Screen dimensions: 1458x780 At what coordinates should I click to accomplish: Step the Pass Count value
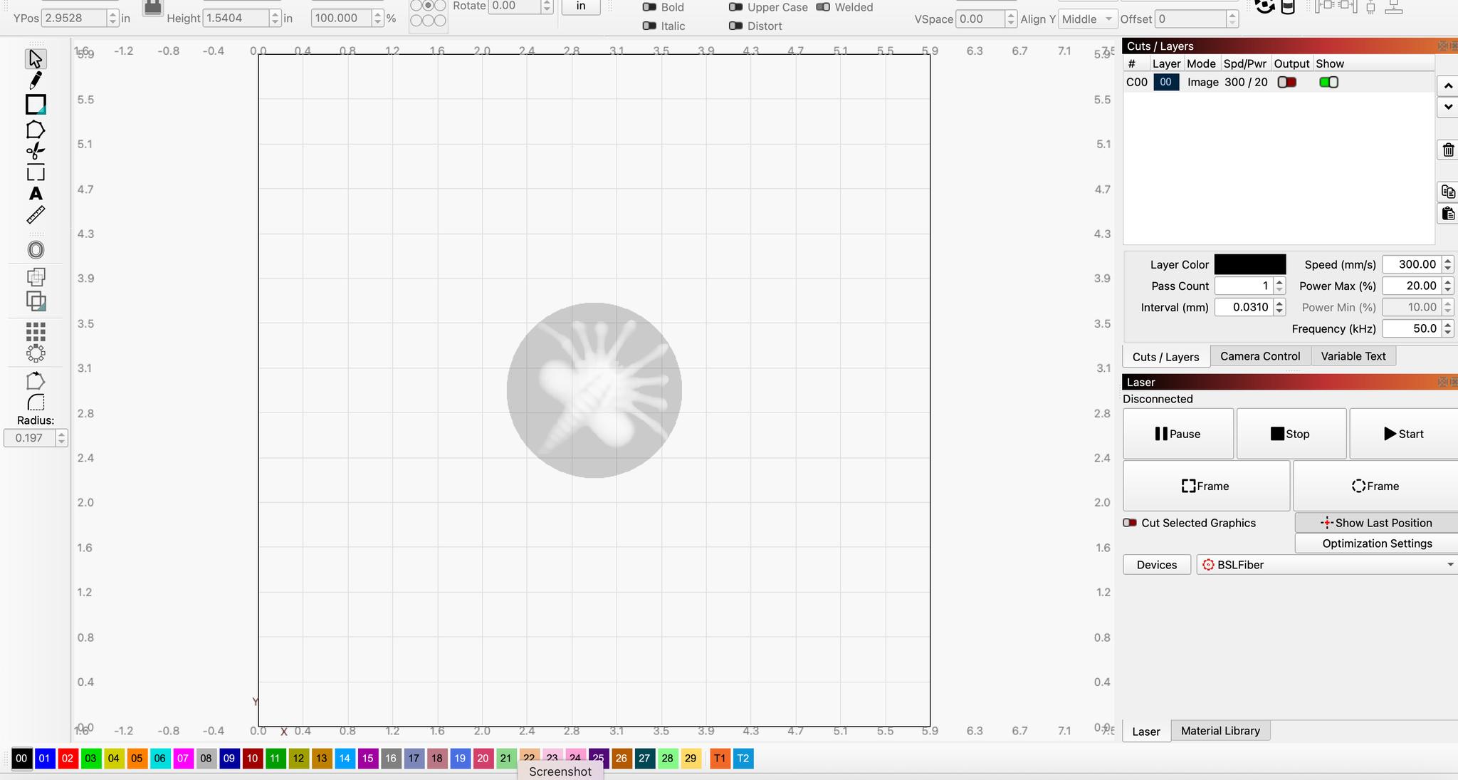point(1279,286)
